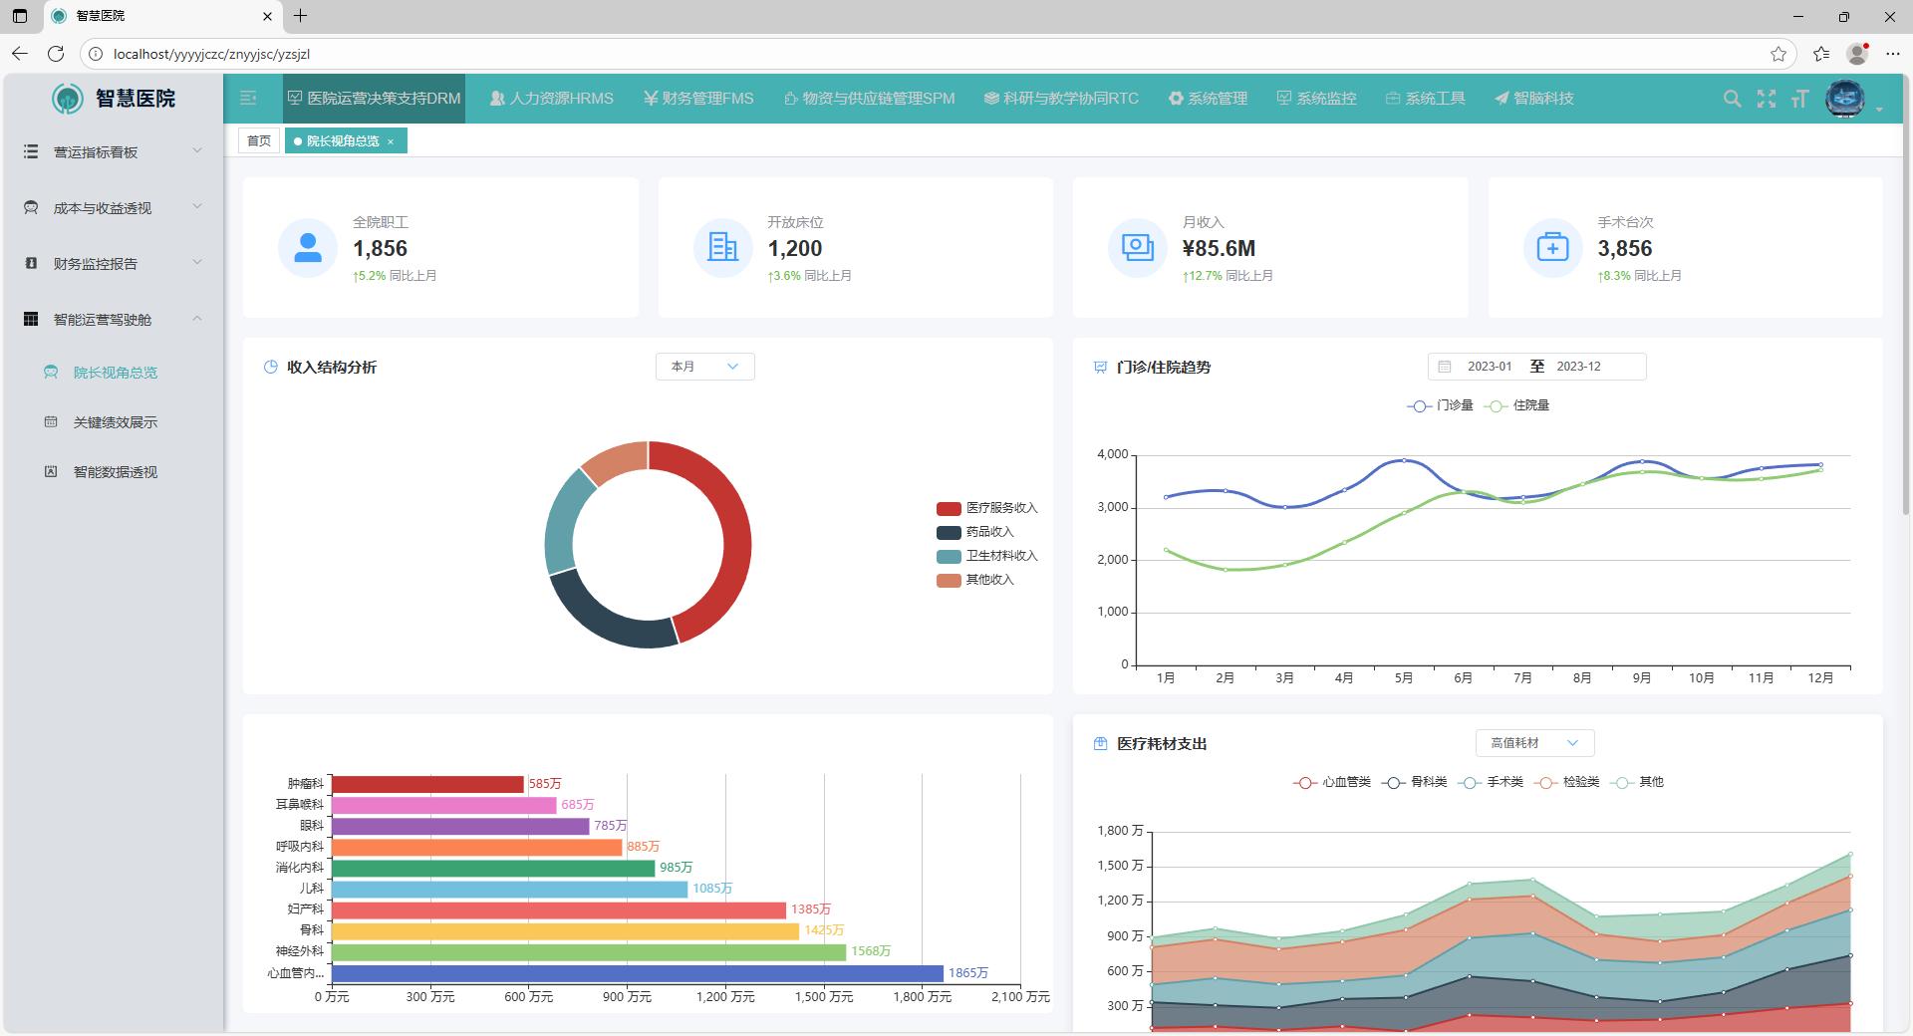This screenshot has height=1036, width=1913.
Task: Click the sidebar collapse hamburger icon
Action: point(248,98)
